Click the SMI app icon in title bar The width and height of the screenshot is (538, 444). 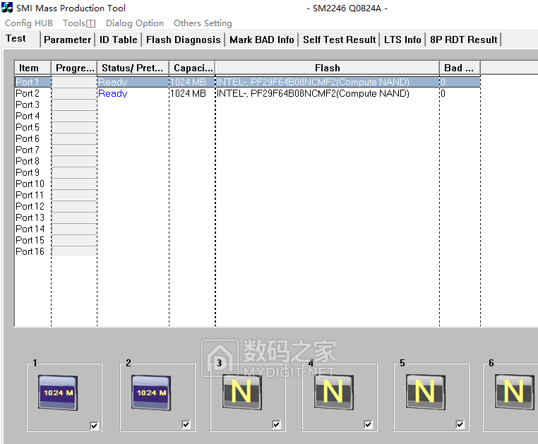8,8
